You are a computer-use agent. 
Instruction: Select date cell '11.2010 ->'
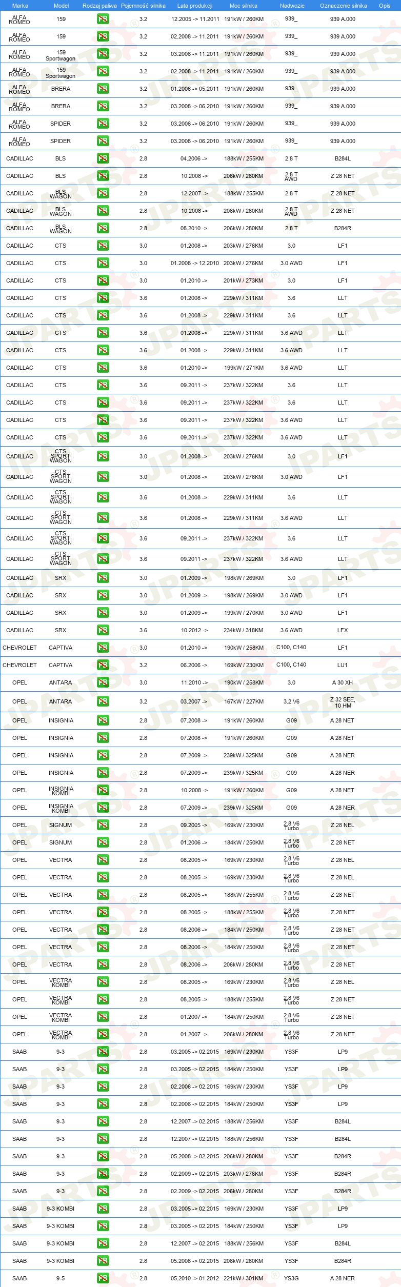coord(194,682)
